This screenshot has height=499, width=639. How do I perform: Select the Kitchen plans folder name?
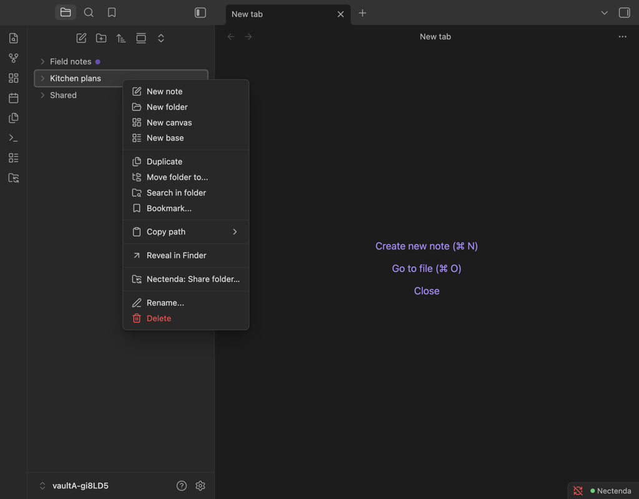point(76,78)
